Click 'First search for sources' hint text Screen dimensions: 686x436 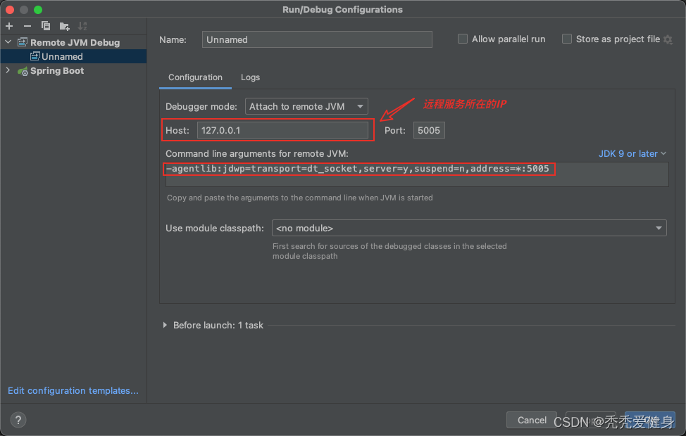click(x=389, y=251)
